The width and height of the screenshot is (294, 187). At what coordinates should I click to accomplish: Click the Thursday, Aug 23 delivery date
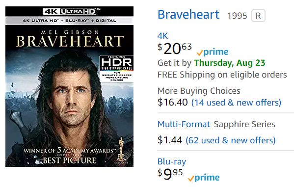(230, 63)
